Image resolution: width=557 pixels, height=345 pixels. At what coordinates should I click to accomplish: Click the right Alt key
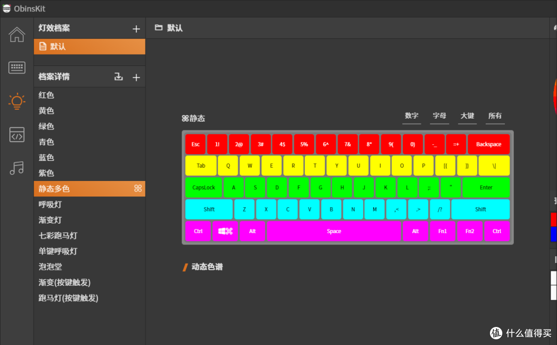tap(415, 231)
